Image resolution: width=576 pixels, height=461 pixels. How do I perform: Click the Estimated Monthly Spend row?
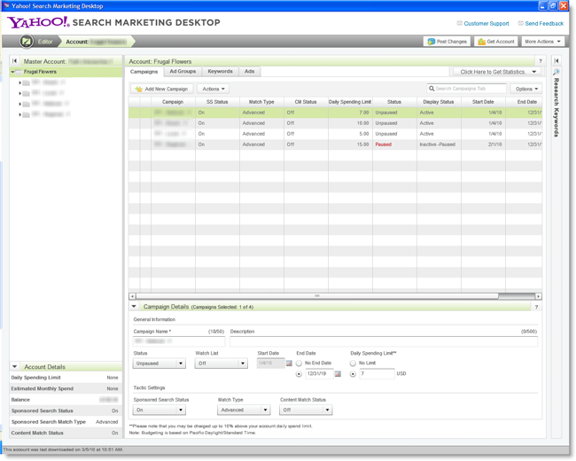tap(65, 388)
